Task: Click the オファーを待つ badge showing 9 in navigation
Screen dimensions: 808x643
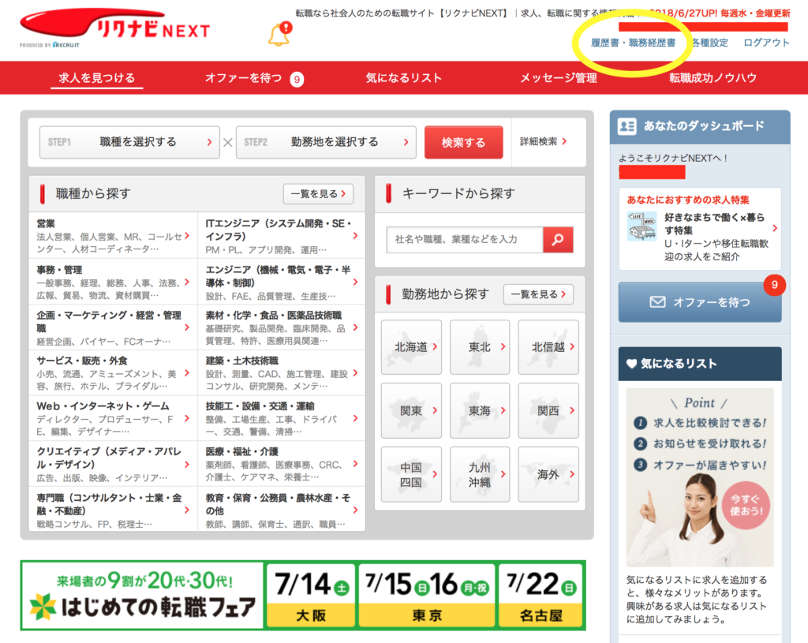Action: coord(297,80)
